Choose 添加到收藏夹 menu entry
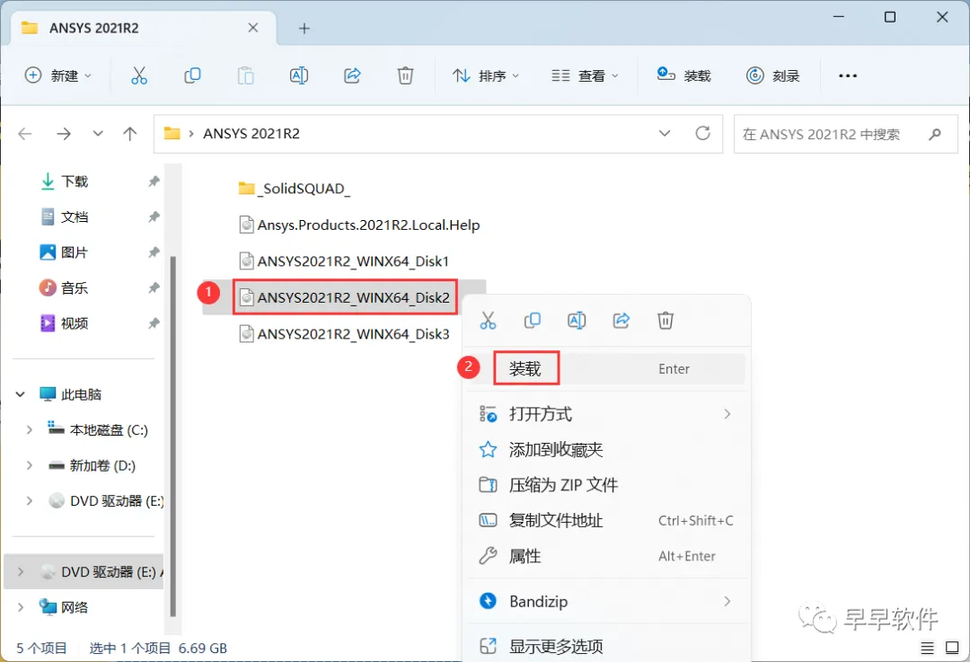 coord(605,450)
